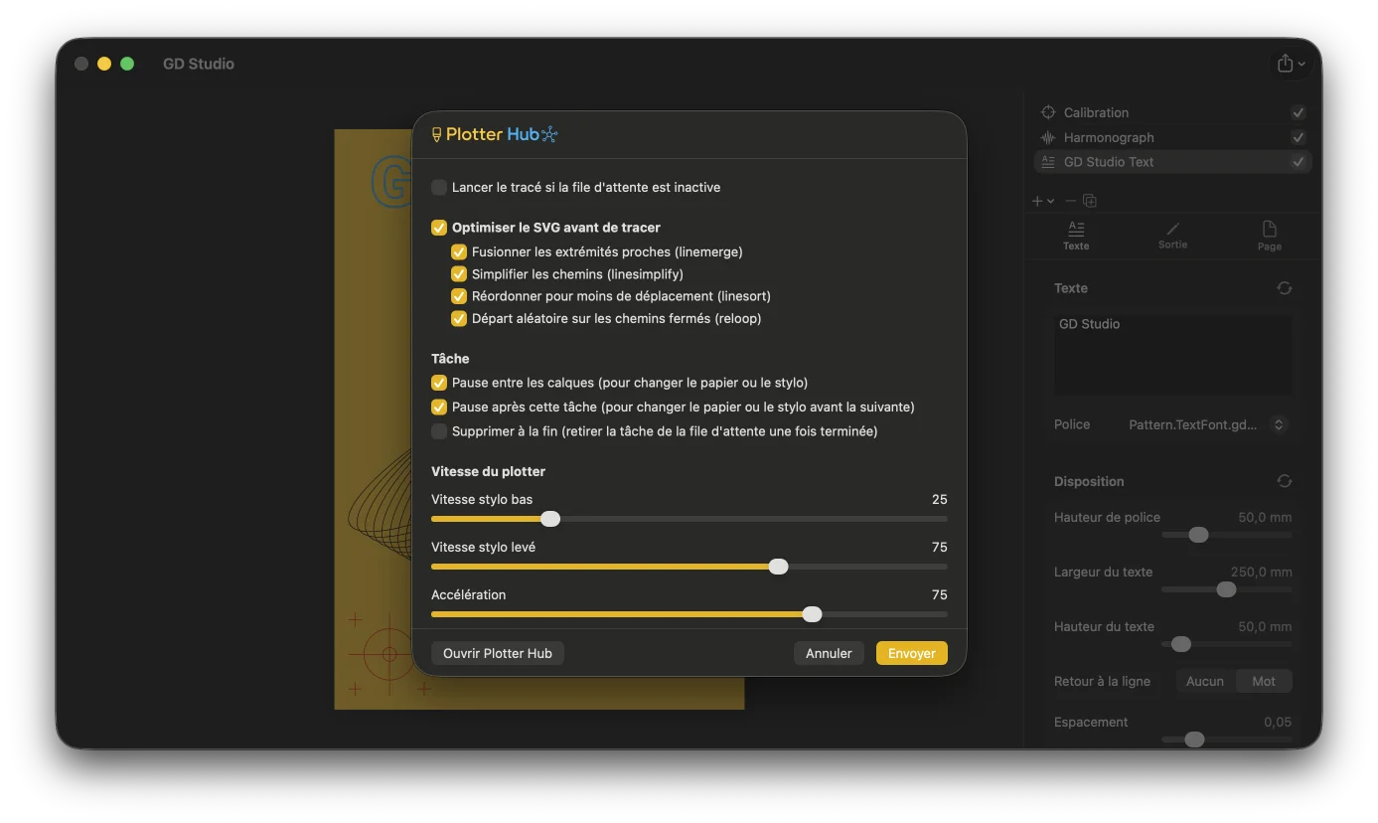1378x823 pixels.
Task: Open the Police font dropdown
Action: (1208, 424)
